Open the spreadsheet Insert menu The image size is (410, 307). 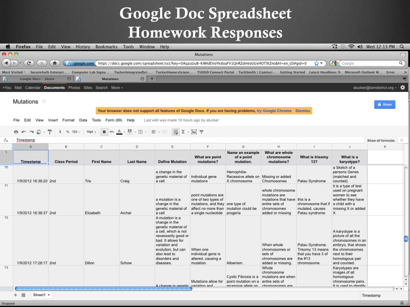pos(53,120)
